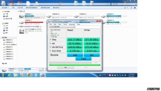Image resolution: width=161 pixels, height=91 pixels.
Task: Open the Edit menu in AS SSD Benchmark
Action: 55,24
